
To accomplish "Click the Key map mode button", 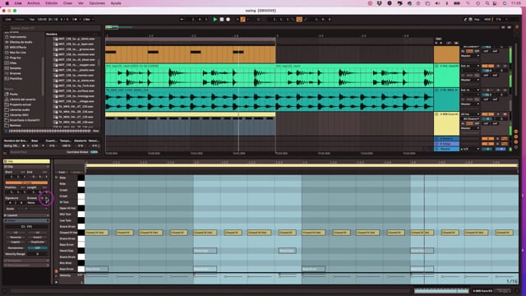I will (x=477, y=20).
